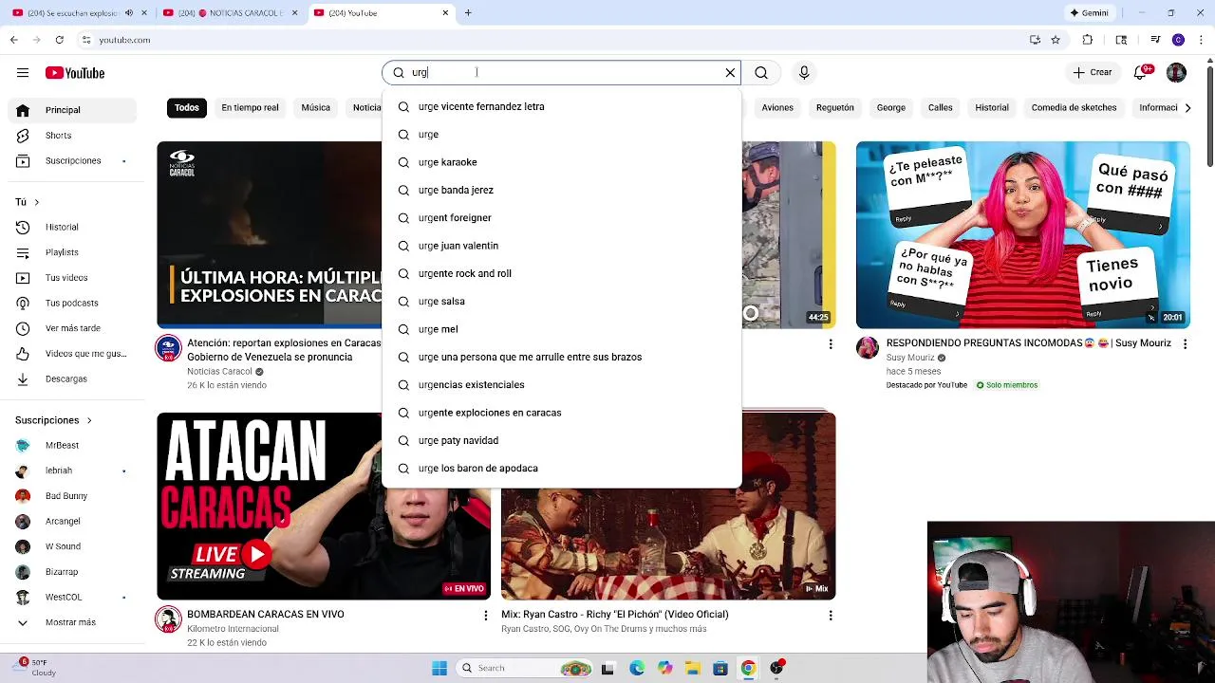Choose suggestion urge los baron de apodaca
1215x683 pixels.
pyautogui.click(x=561, y=469)
